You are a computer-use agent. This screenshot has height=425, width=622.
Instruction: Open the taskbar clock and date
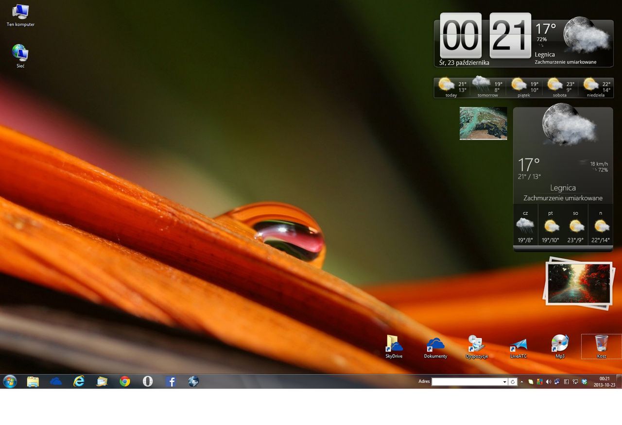coord(605,382)
